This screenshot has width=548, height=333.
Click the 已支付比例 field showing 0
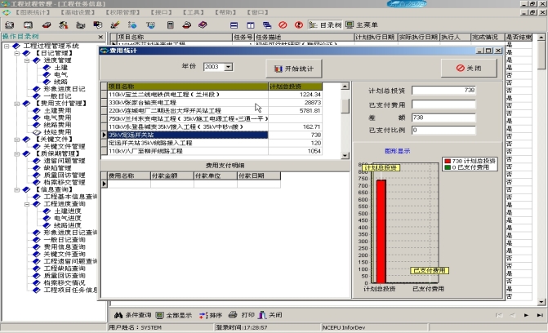(443, 131)
